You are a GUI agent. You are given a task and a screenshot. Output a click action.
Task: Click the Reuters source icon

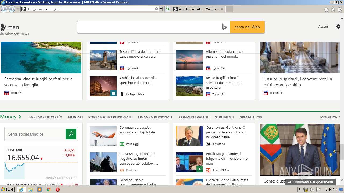click(122, 170)
